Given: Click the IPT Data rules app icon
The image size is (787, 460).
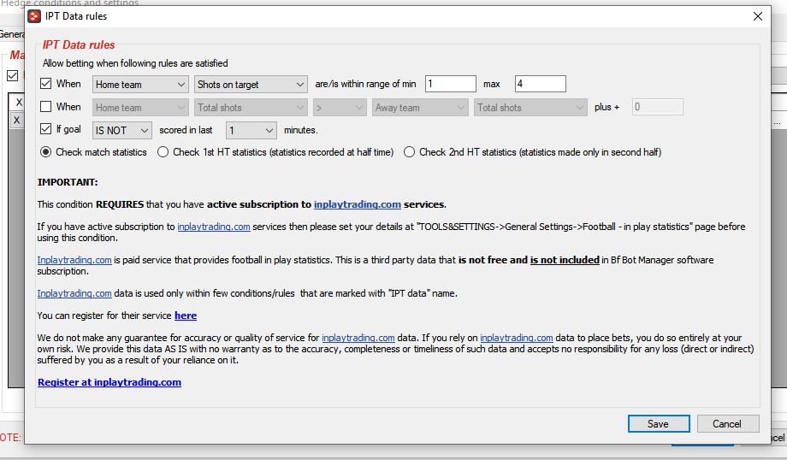Looking at the screenshot, I should pyautogui.click(x=34, y=16).
